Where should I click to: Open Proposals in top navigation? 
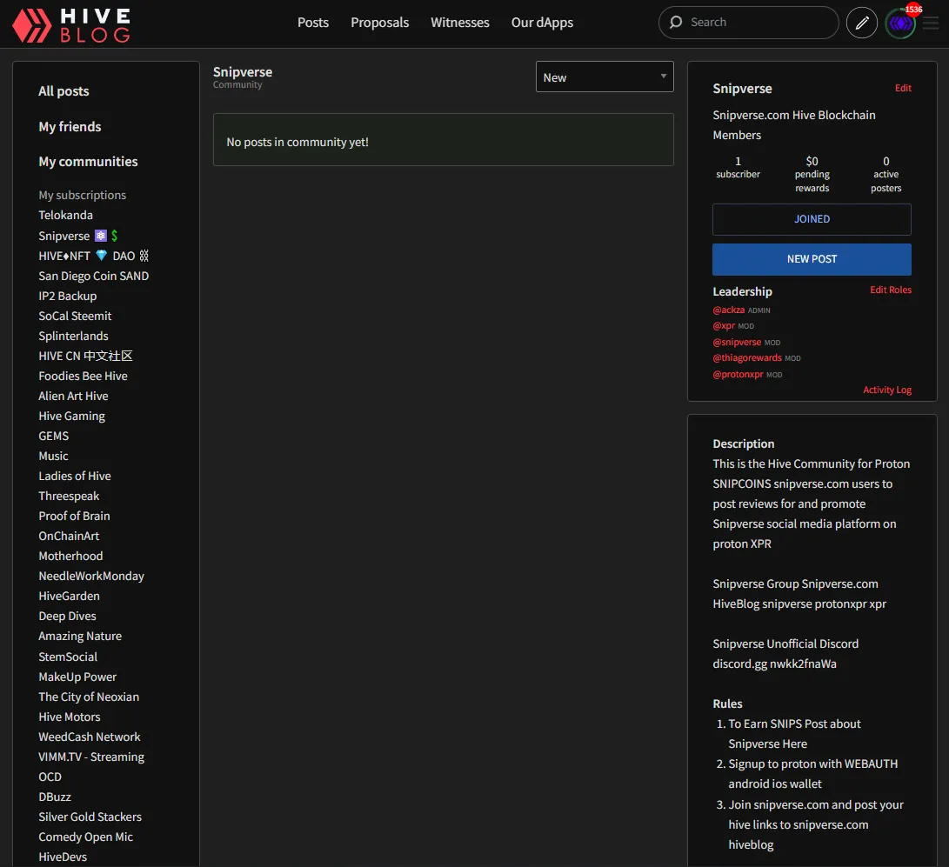(379, 23)
